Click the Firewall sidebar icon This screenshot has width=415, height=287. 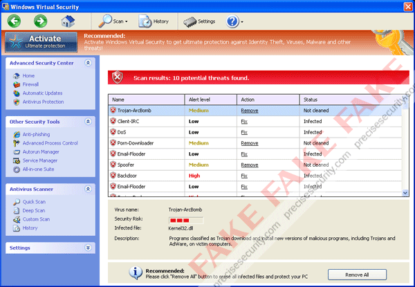pos(17,84)
